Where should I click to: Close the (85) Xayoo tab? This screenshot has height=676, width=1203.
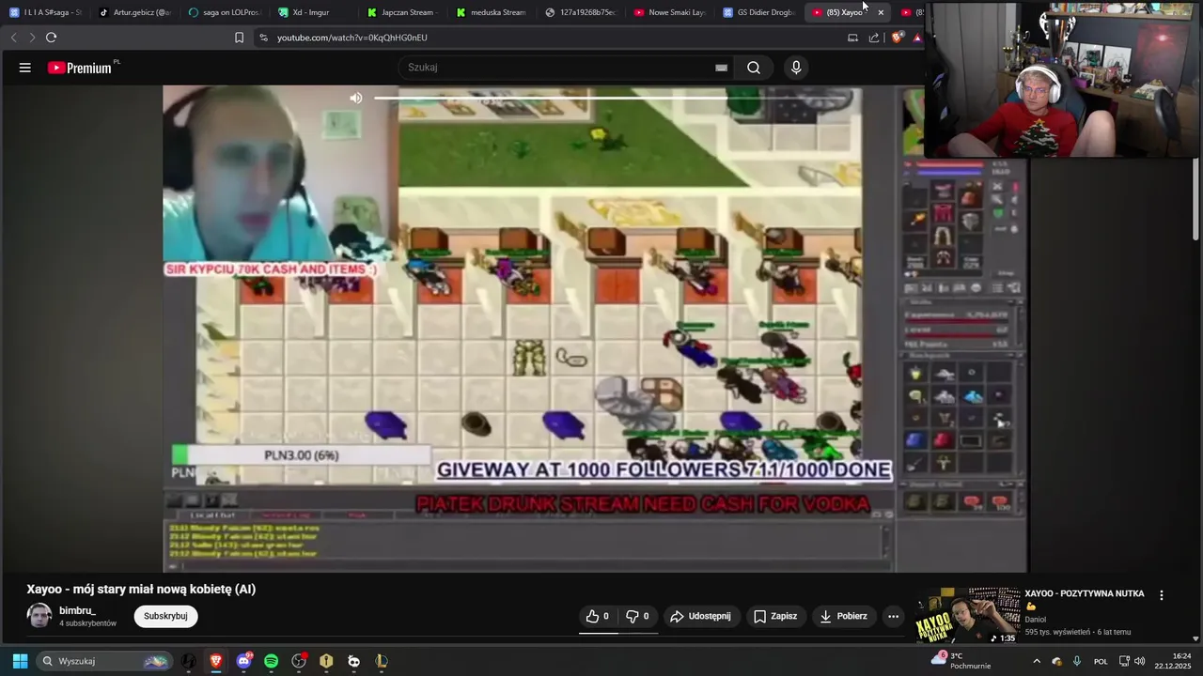(881, 12)
